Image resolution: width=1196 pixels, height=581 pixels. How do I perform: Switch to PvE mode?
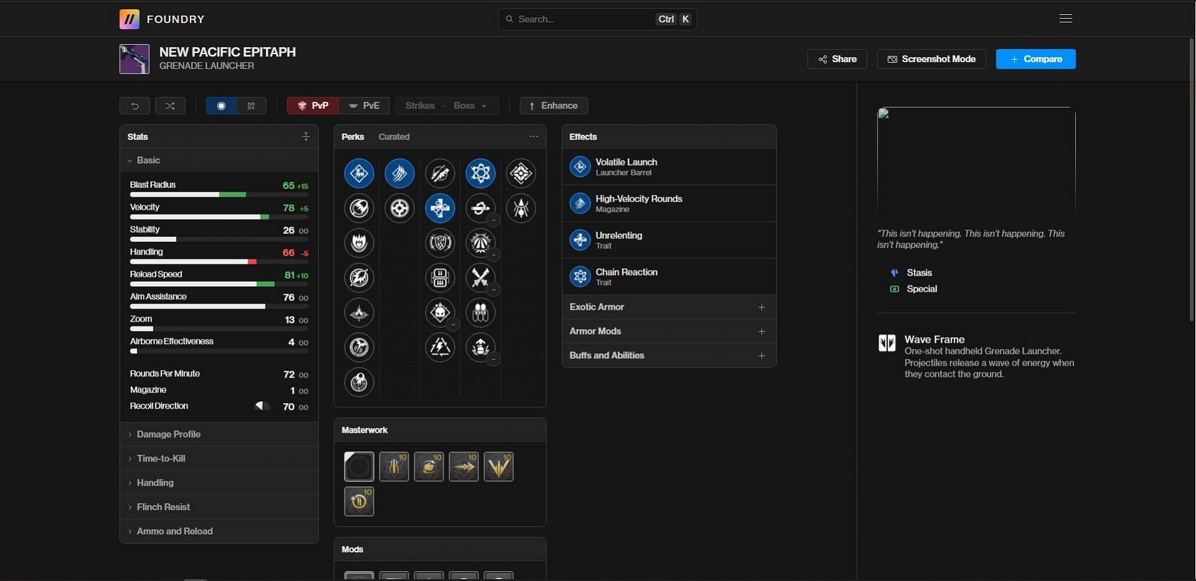pos(364,106)
